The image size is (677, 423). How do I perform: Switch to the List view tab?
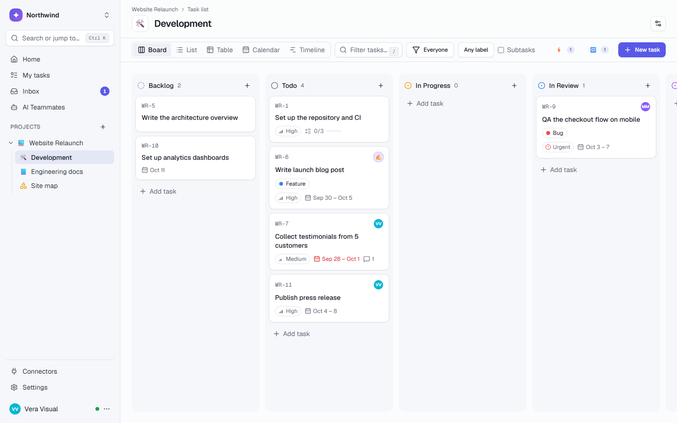coord(187,50)
